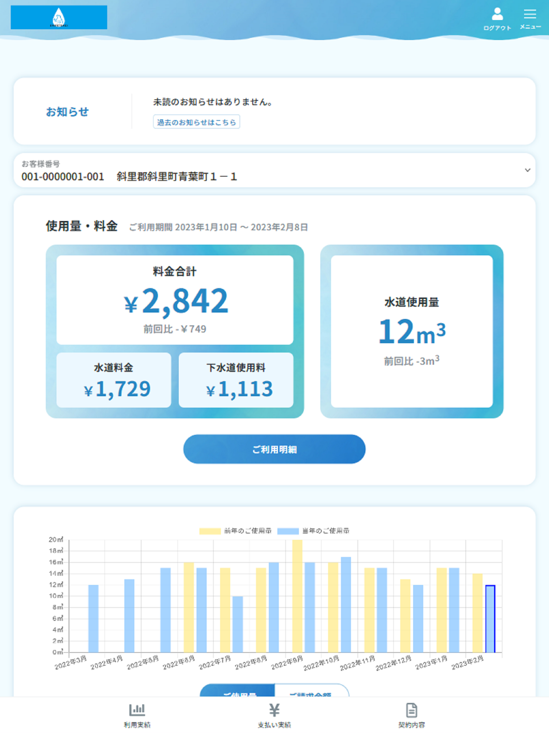Open 利用実績 bar chart icon in bottom bar
The height and width of the screenshot is (733, 549).
[137, 710]
